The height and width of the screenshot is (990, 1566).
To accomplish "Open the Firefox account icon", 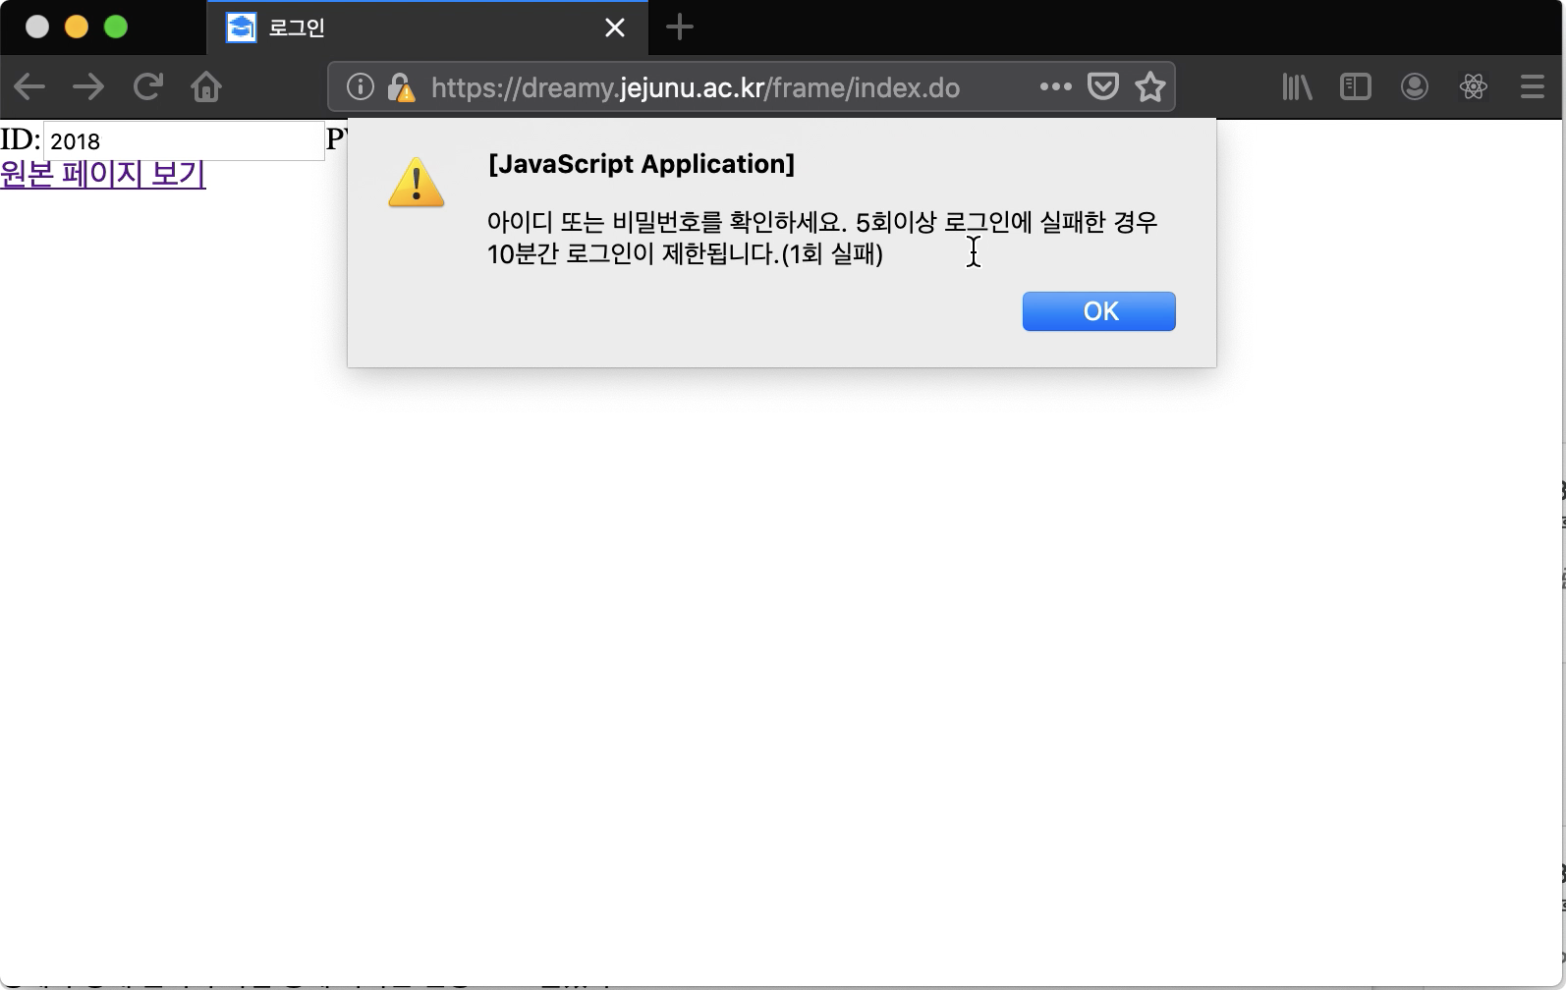I will click(x=1415, y=87).
